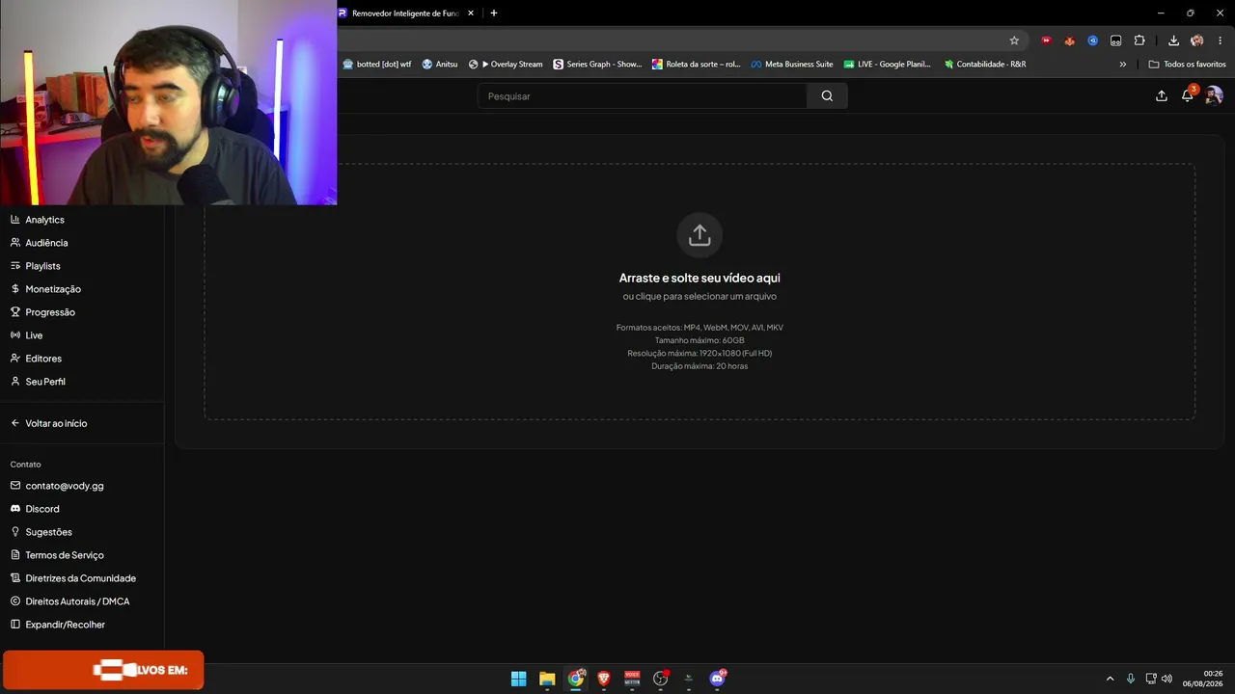Open Discord from the taskbar
This screenshot has height=694, width=1235.
click(x=717, y=679)
